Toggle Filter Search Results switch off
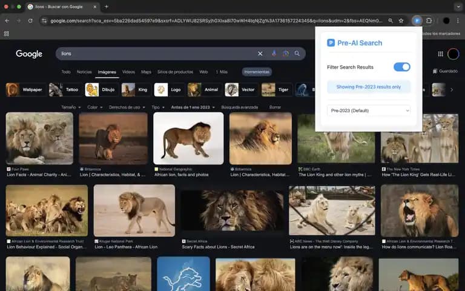 [x=402, y=67]
